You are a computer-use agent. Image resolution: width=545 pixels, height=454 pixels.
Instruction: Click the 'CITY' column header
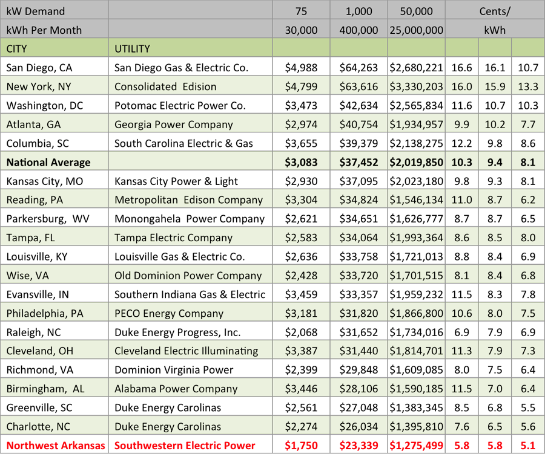click(54, 48)
